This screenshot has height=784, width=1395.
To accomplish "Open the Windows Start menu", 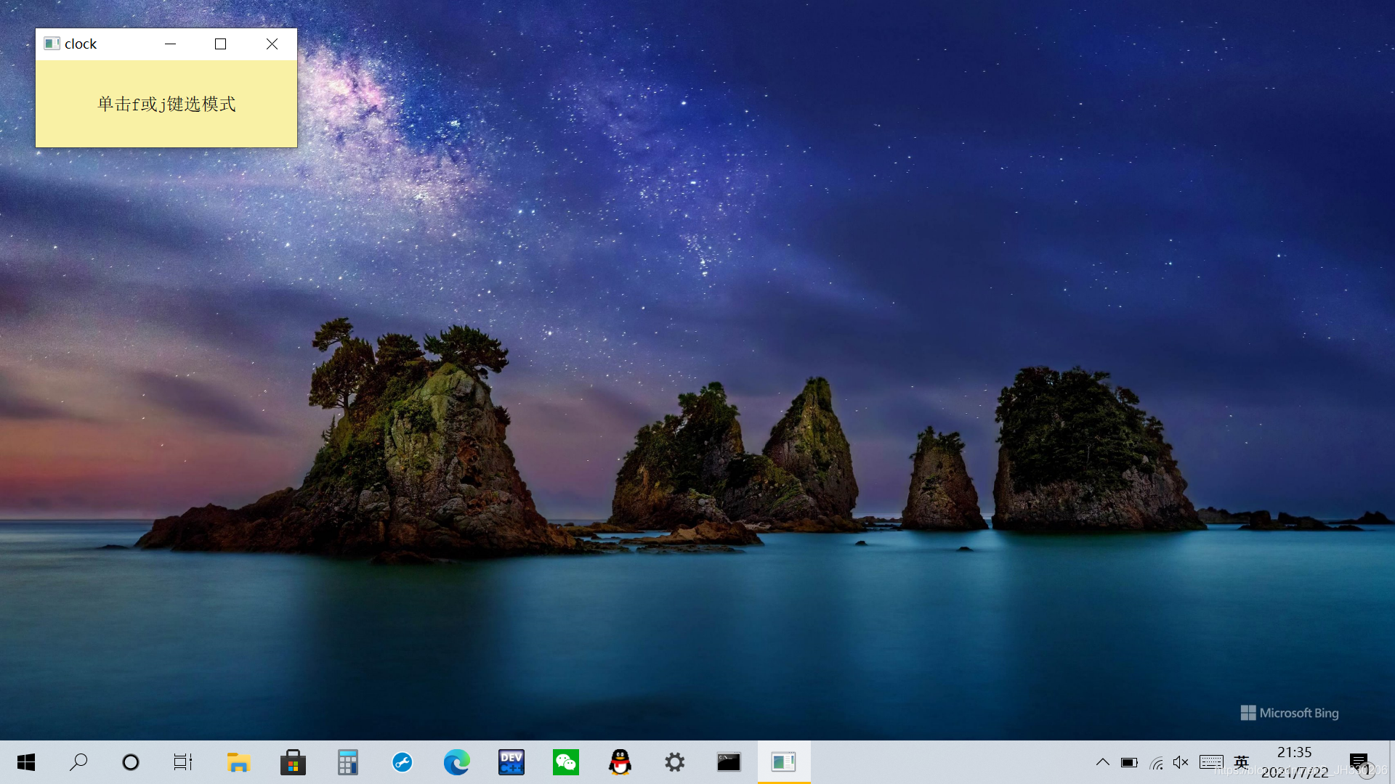I will tap(26, 762).
